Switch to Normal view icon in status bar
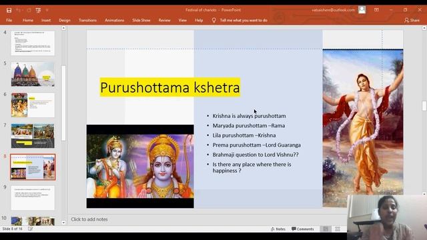This screenshot has height=240, width=427. (x=326, y=229)
